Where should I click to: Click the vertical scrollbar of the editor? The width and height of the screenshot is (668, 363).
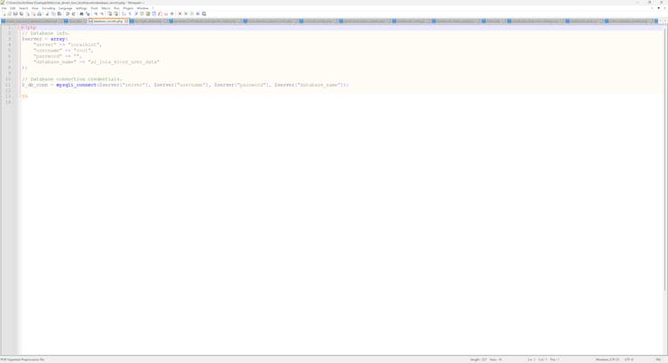click(x=665, y=158)
